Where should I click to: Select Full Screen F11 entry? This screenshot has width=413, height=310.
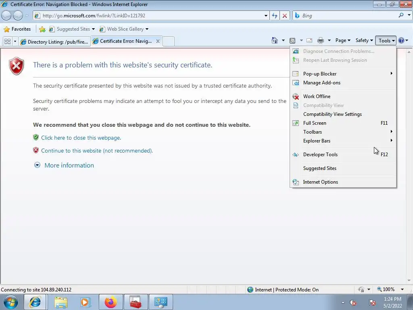click(x=344, y=123)
